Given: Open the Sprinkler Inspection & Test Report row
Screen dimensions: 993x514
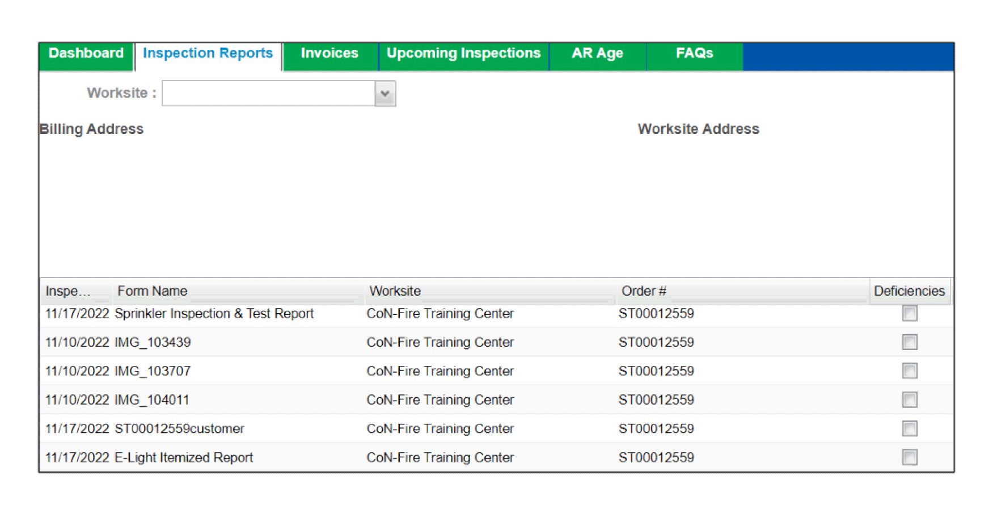Looking at the screenshot, I should tap(214, 314).
